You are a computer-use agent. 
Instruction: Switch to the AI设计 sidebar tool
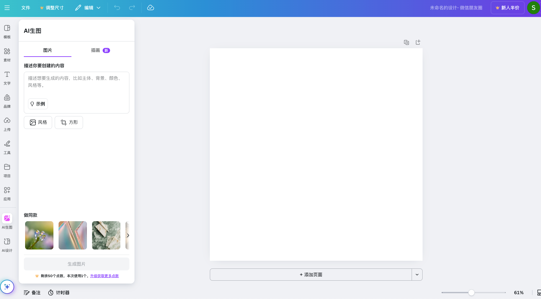coord(7,245)
